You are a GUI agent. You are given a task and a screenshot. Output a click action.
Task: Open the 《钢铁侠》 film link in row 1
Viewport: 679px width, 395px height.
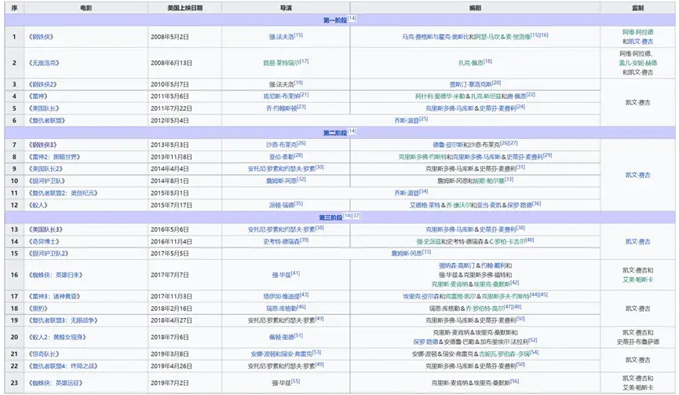[41, 37]
